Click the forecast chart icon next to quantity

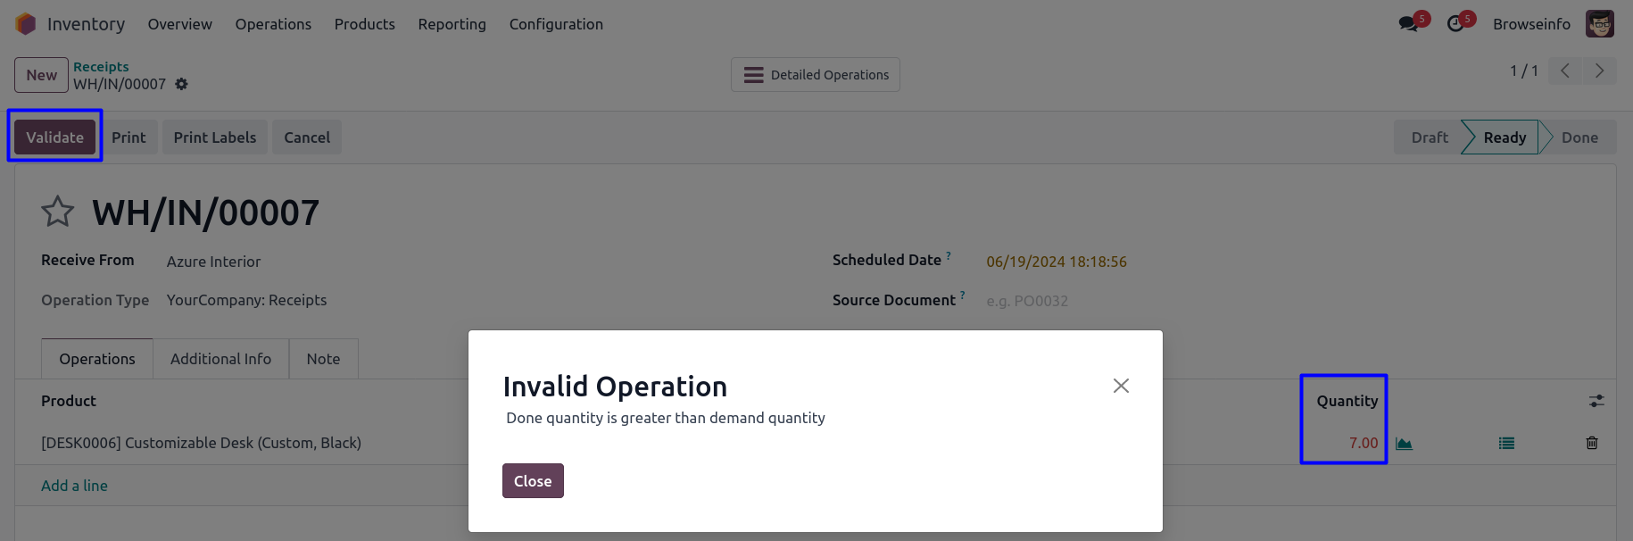[1404, 444]
